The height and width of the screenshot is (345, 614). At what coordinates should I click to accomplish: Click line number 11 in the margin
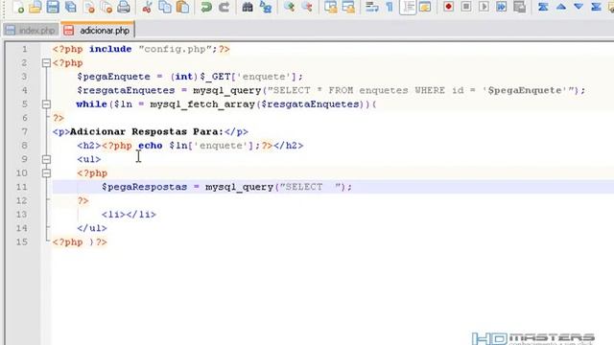click(x=21, y=187)
